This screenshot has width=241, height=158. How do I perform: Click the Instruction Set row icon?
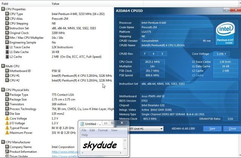[x=7, y=28]
